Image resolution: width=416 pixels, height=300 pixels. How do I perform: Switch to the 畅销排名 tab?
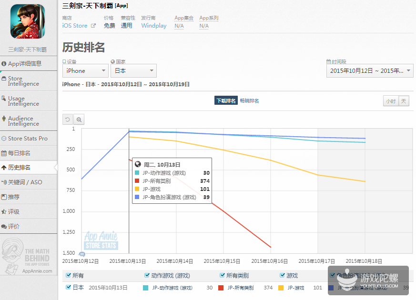click(x=250, y=100)
